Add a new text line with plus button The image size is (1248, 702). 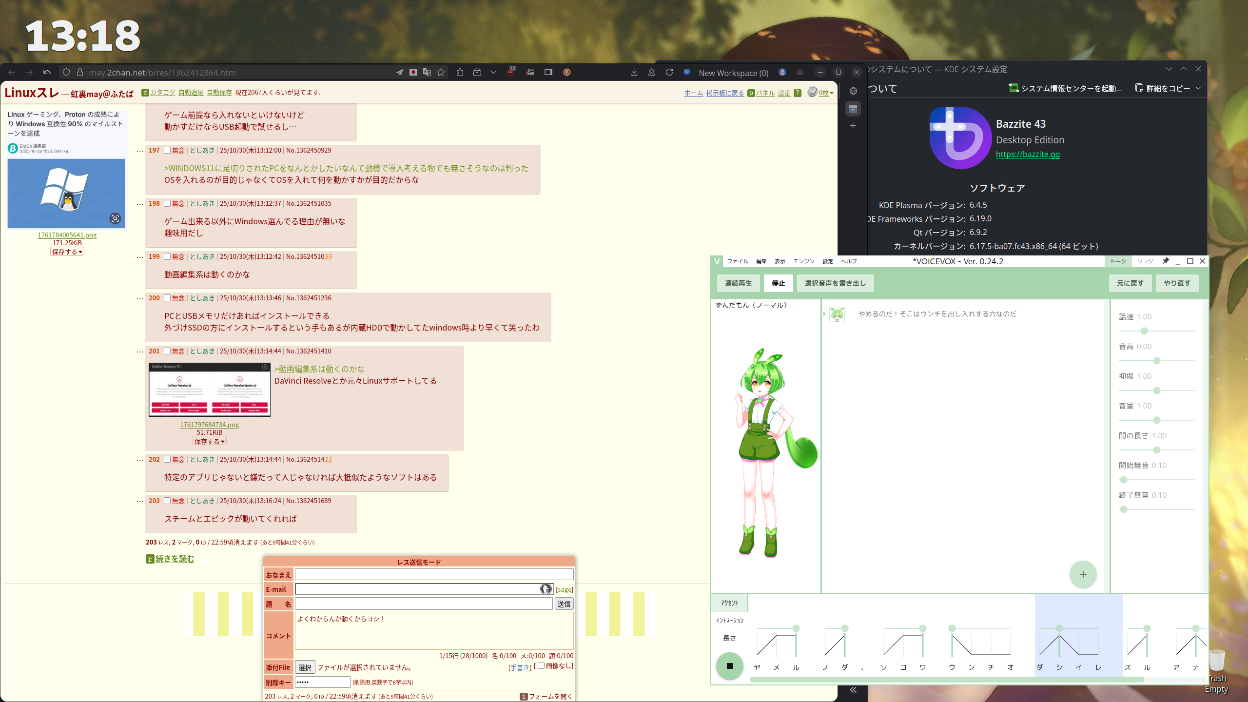1083,574
